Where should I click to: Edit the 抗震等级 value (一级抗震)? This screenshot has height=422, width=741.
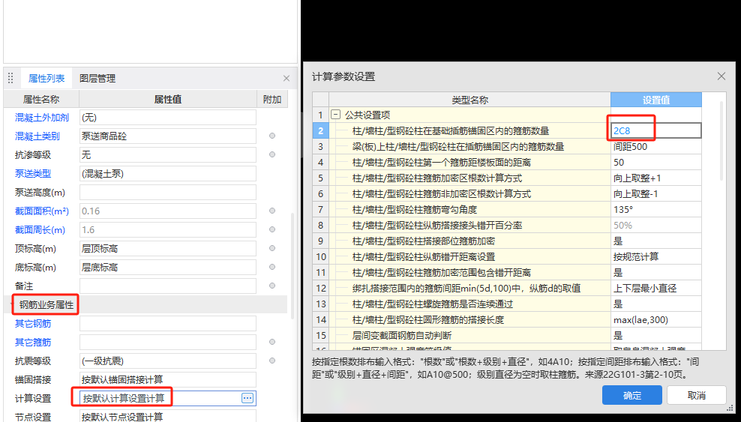click(x=168, y=361)
